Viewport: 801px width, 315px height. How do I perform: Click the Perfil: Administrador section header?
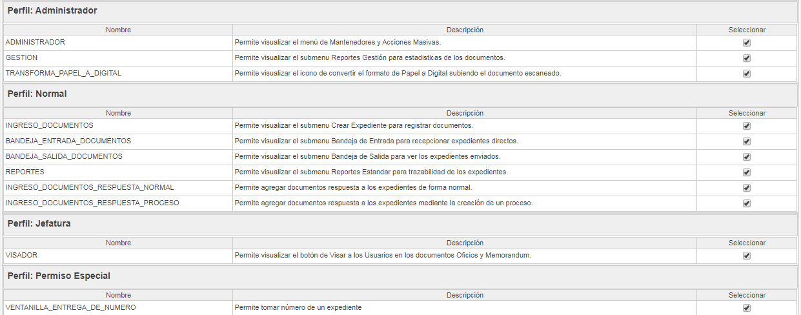coord(400,11)
